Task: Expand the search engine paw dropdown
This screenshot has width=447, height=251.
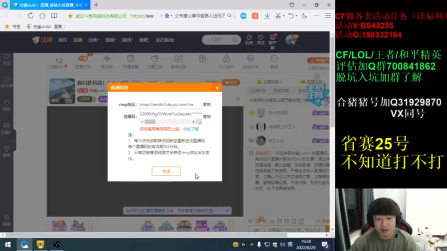Action: (x=168, y=16)
